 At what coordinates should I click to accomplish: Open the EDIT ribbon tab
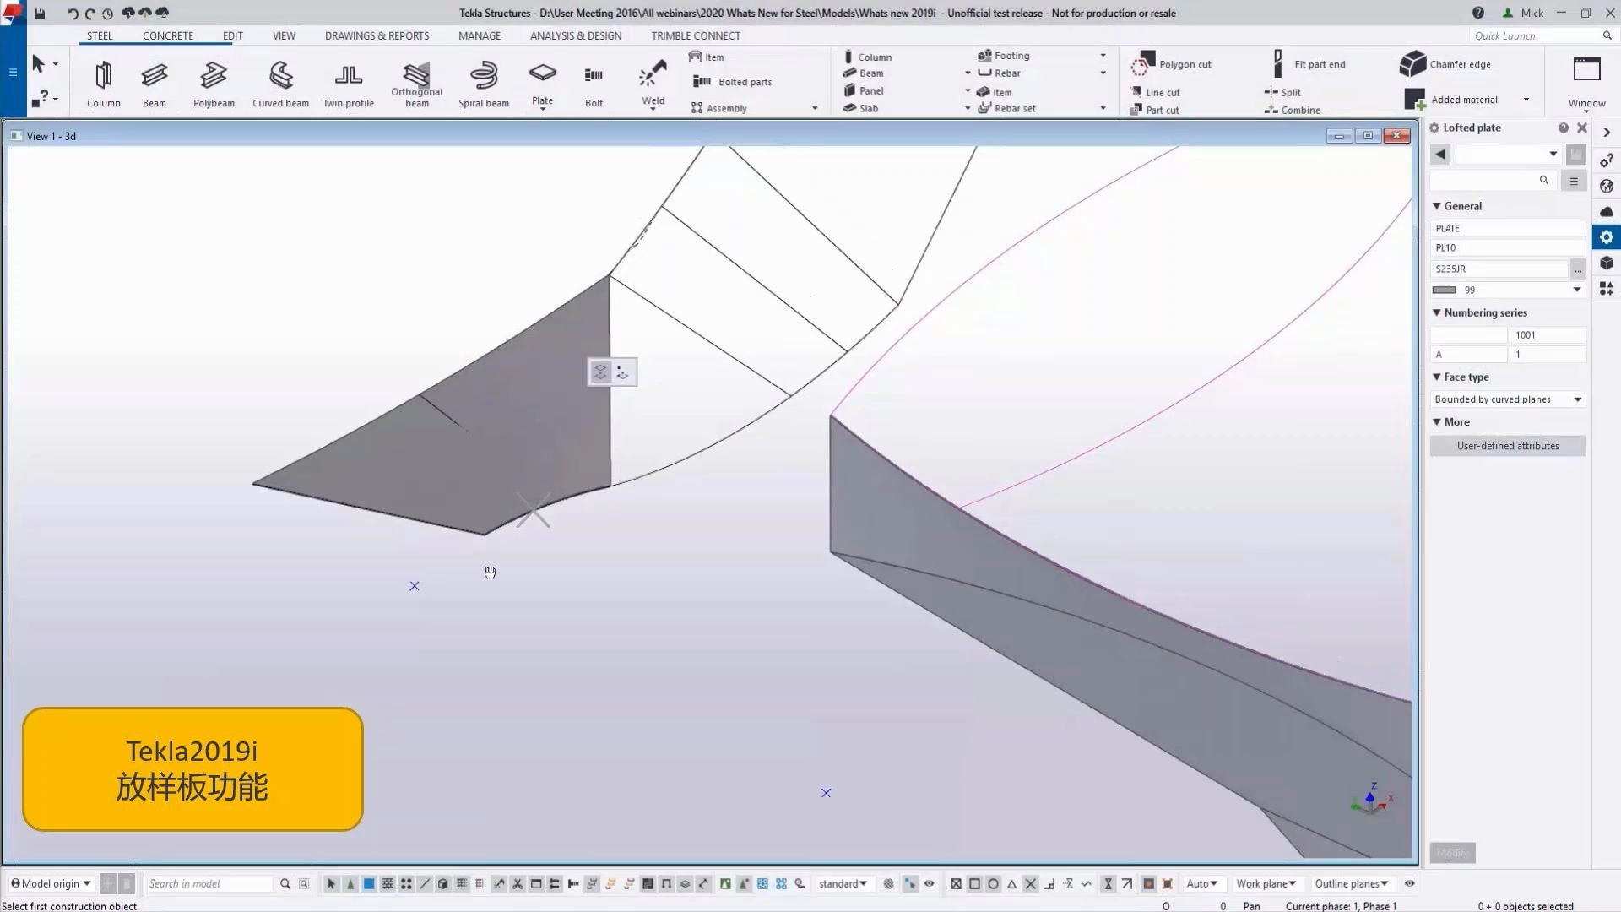point(233,35)
